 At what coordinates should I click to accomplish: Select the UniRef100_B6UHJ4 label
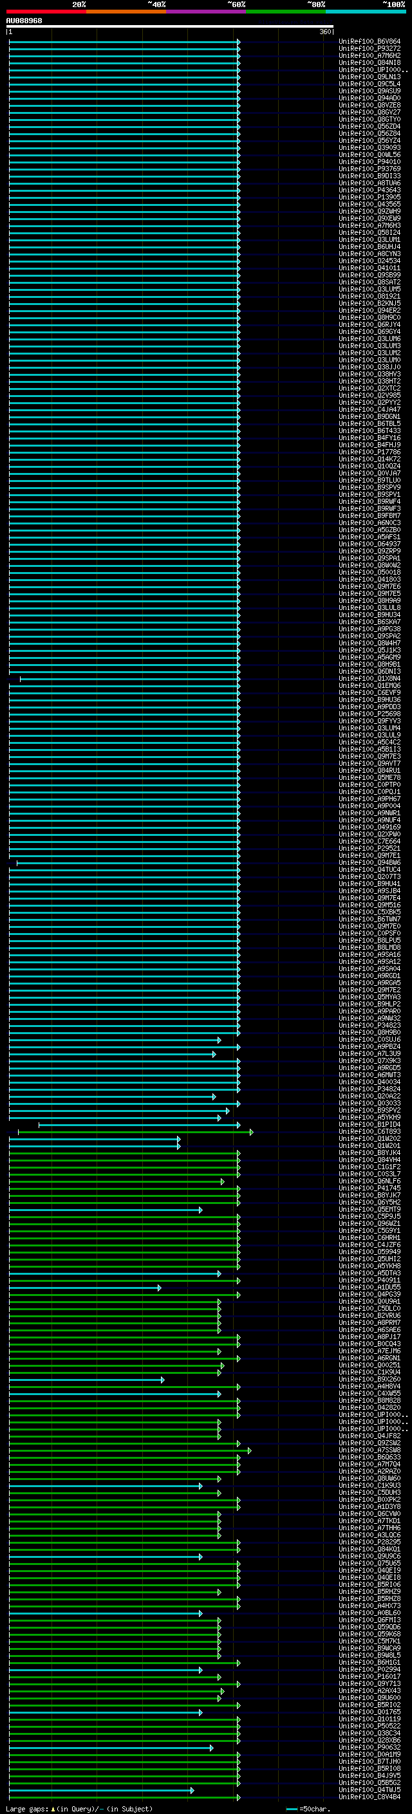tap(370, 247)
